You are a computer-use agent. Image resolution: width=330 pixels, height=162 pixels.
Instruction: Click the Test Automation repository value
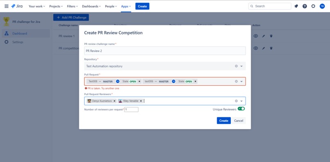pos(104,66)
